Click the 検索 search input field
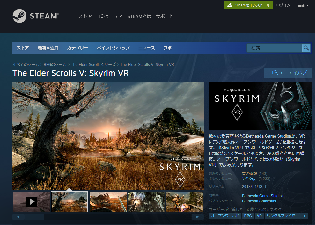The height and width of the screenshot is (225, 315). point(274,48)
